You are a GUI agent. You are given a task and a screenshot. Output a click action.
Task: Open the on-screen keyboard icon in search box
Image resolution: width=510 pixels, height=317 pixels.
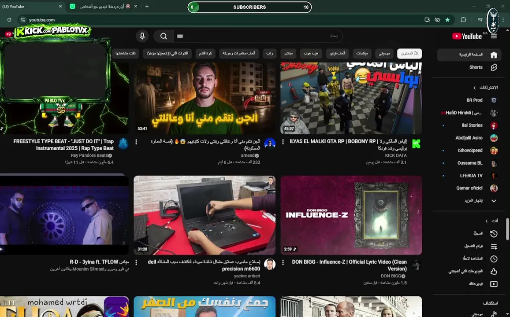coord(180,36)
